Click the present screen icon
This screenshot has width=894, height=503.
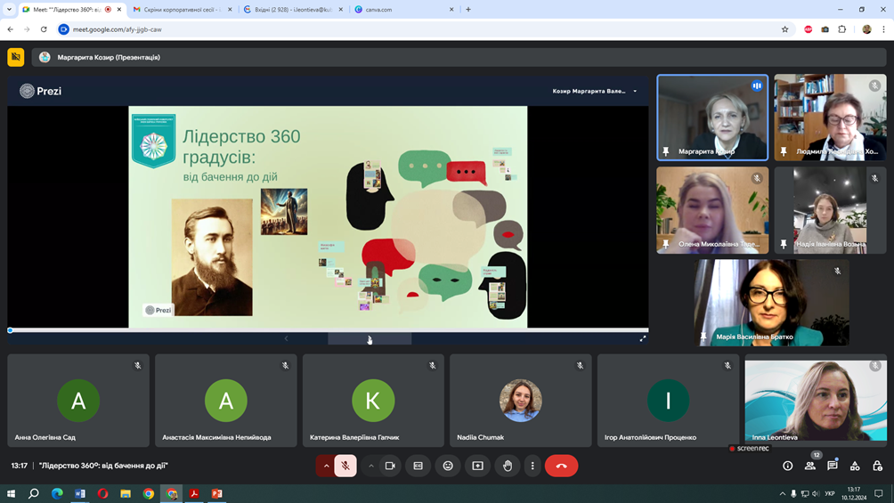tap(478, 466)
